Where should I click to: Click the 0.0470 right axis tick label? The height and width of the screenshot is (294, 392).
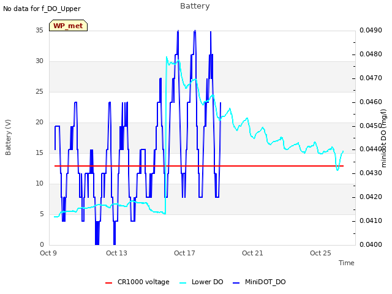tap(371, 78)
